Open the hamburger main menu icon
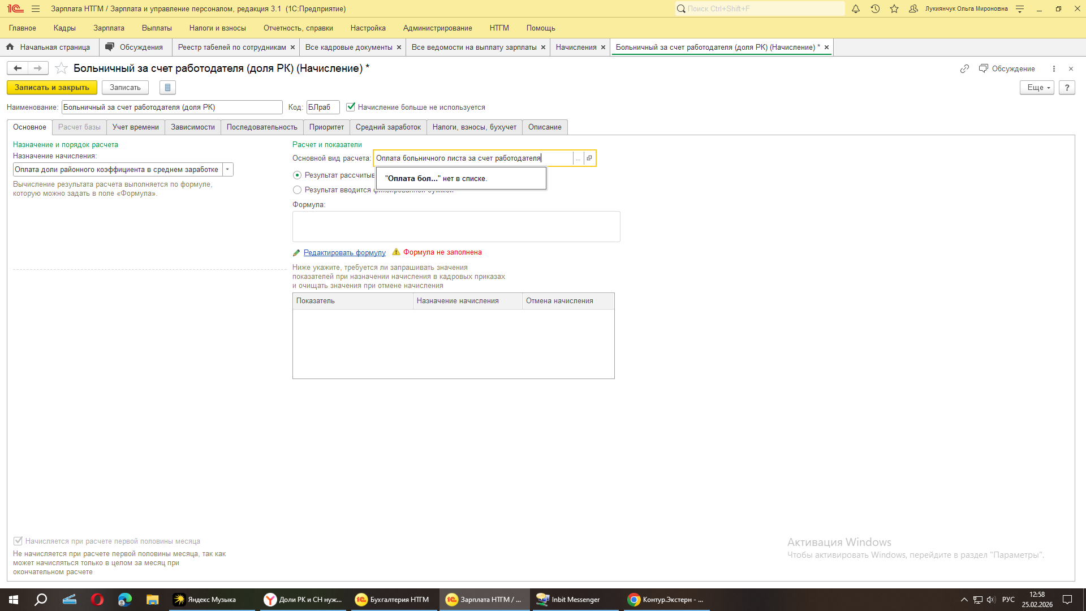The image size is (1086, 611). click(36, 8)
